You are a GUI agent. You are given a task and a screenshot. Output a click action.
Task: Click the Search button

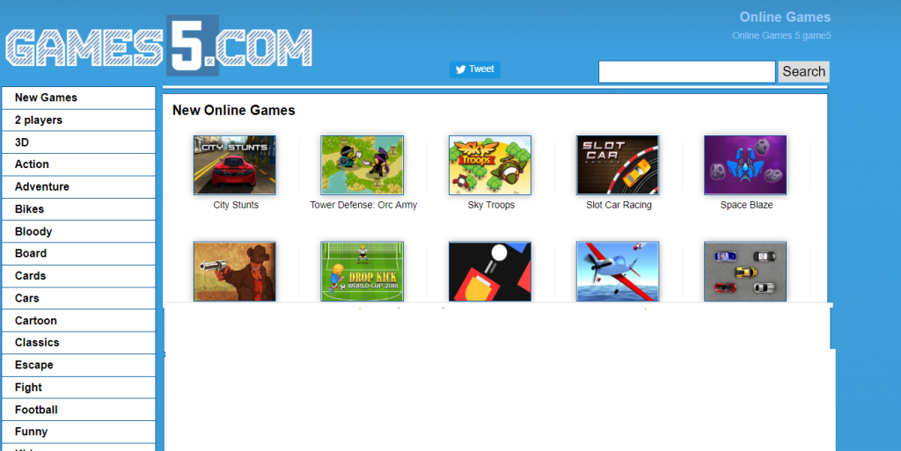pos(803,72)
